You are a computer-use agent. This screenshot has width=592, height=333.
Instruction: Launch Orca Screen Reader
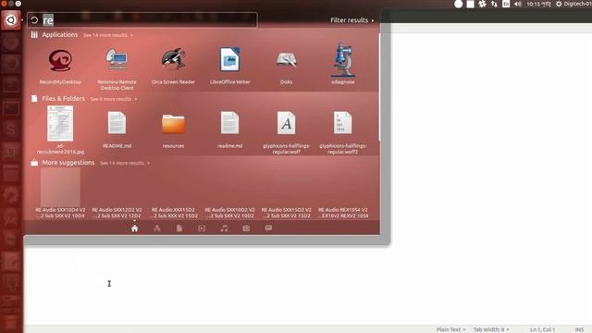pyautogui.click(x=173, y=65)
